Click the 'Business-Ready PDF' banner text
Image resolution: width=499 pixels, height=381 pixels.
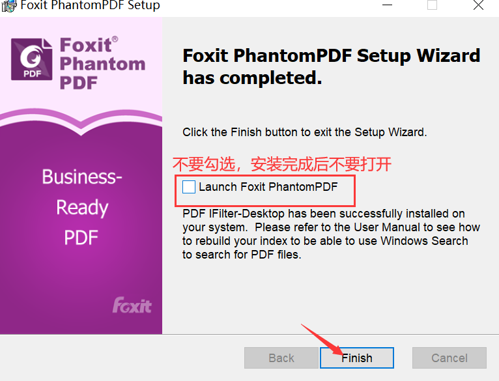(82, 207)
